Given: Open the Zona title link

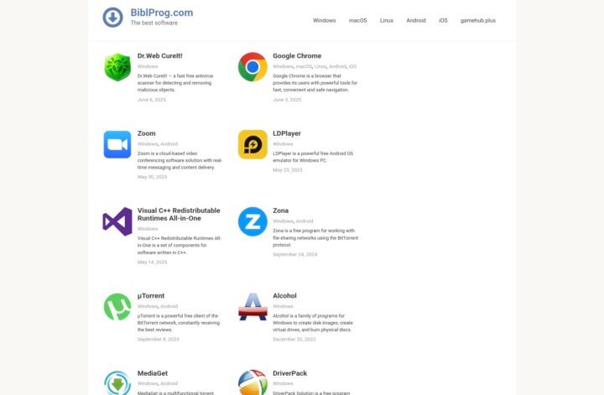Looking at the screenshot, I should click(280, 210).
